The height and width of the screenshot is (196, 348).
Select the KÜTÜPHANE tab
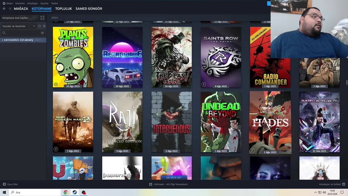tap(42, 9)
